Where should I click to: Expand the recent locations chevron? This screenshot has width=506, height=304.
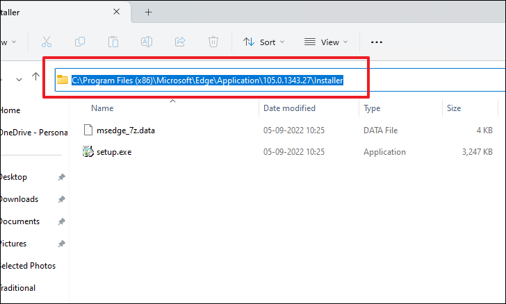click(19, 79)
